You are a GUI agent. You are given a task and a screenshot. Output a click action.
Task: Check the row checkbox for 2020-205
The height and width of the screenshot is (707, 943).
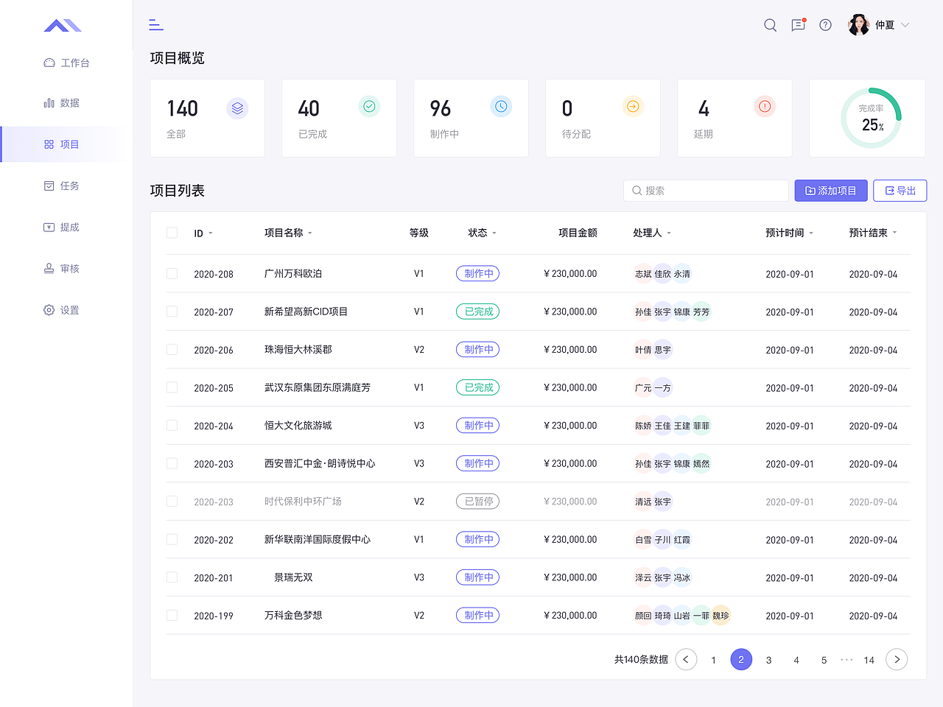pyautogui.click(x=172, y=387)
